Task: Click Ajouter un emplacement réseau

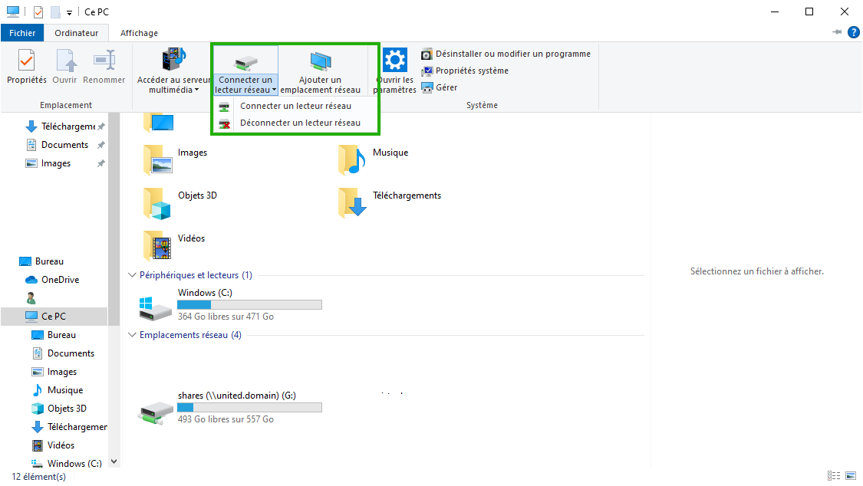Action: pyautogui.click(x=321, y=71)
